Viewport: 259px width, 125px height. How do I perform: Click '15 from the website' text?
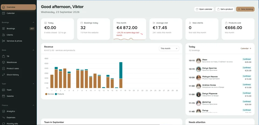coord(89,33)
